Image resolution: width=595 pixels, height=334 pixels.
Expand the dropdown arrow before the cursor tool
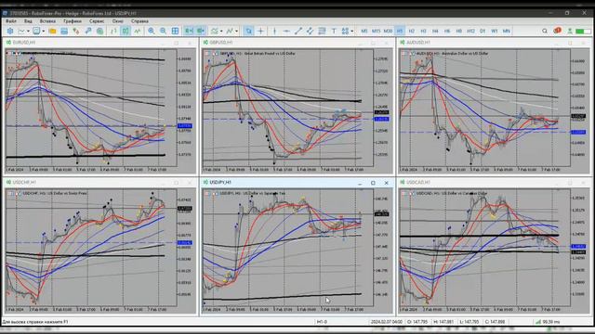coord(237,31)
